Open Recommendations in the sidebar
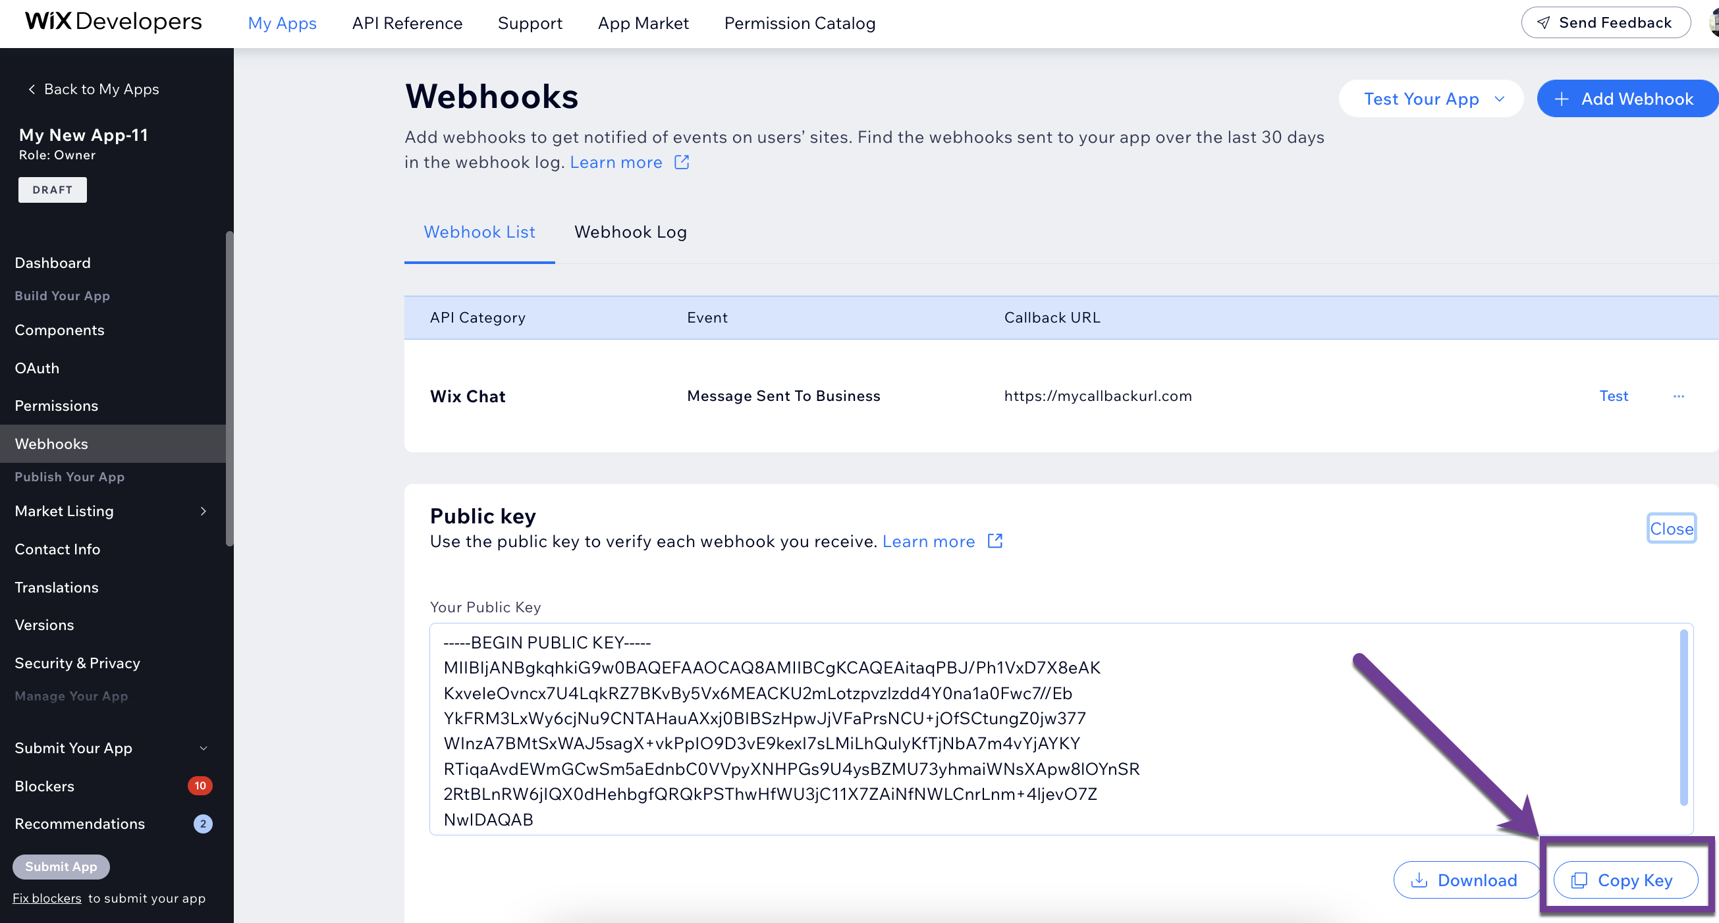 click(80, 824)
